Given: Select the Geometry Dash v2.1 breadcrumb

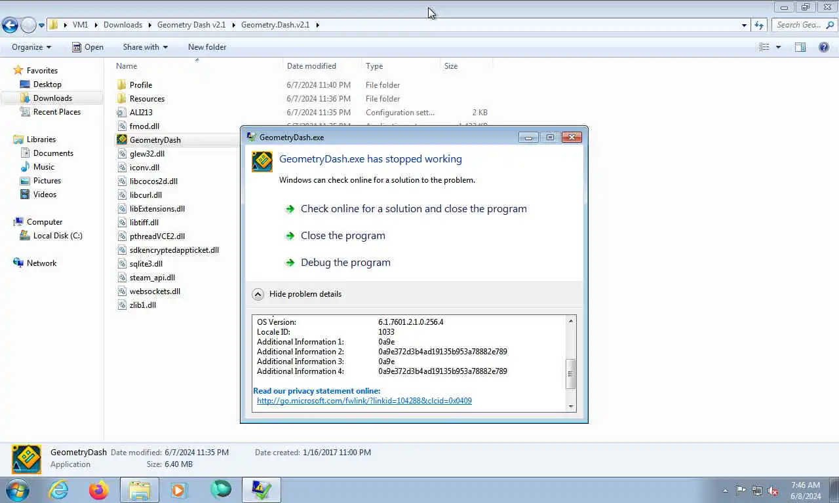Looking at the screenshot, I should pos(191,25).
